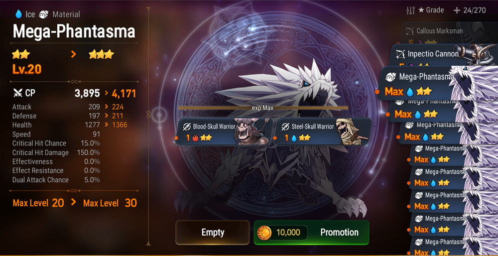Click the Empty button
Screen dimensions: 498x256
(213, 233)
